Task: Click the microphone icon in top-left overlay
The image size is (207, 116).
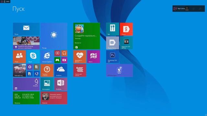Action: pos(5,1)
